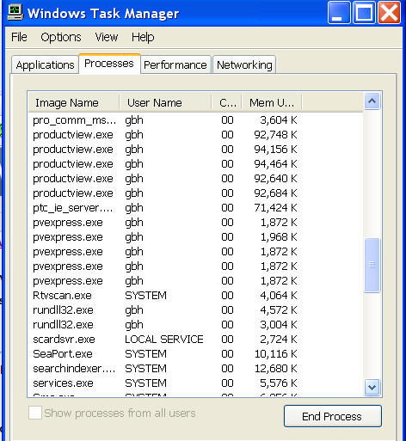Click the 71,424 K memory value

pos(275,208)
